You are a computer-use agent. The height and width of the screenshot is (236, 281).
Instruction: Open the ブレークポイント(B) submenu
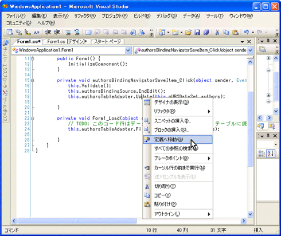pyautogui.click(x=178, y=158)
